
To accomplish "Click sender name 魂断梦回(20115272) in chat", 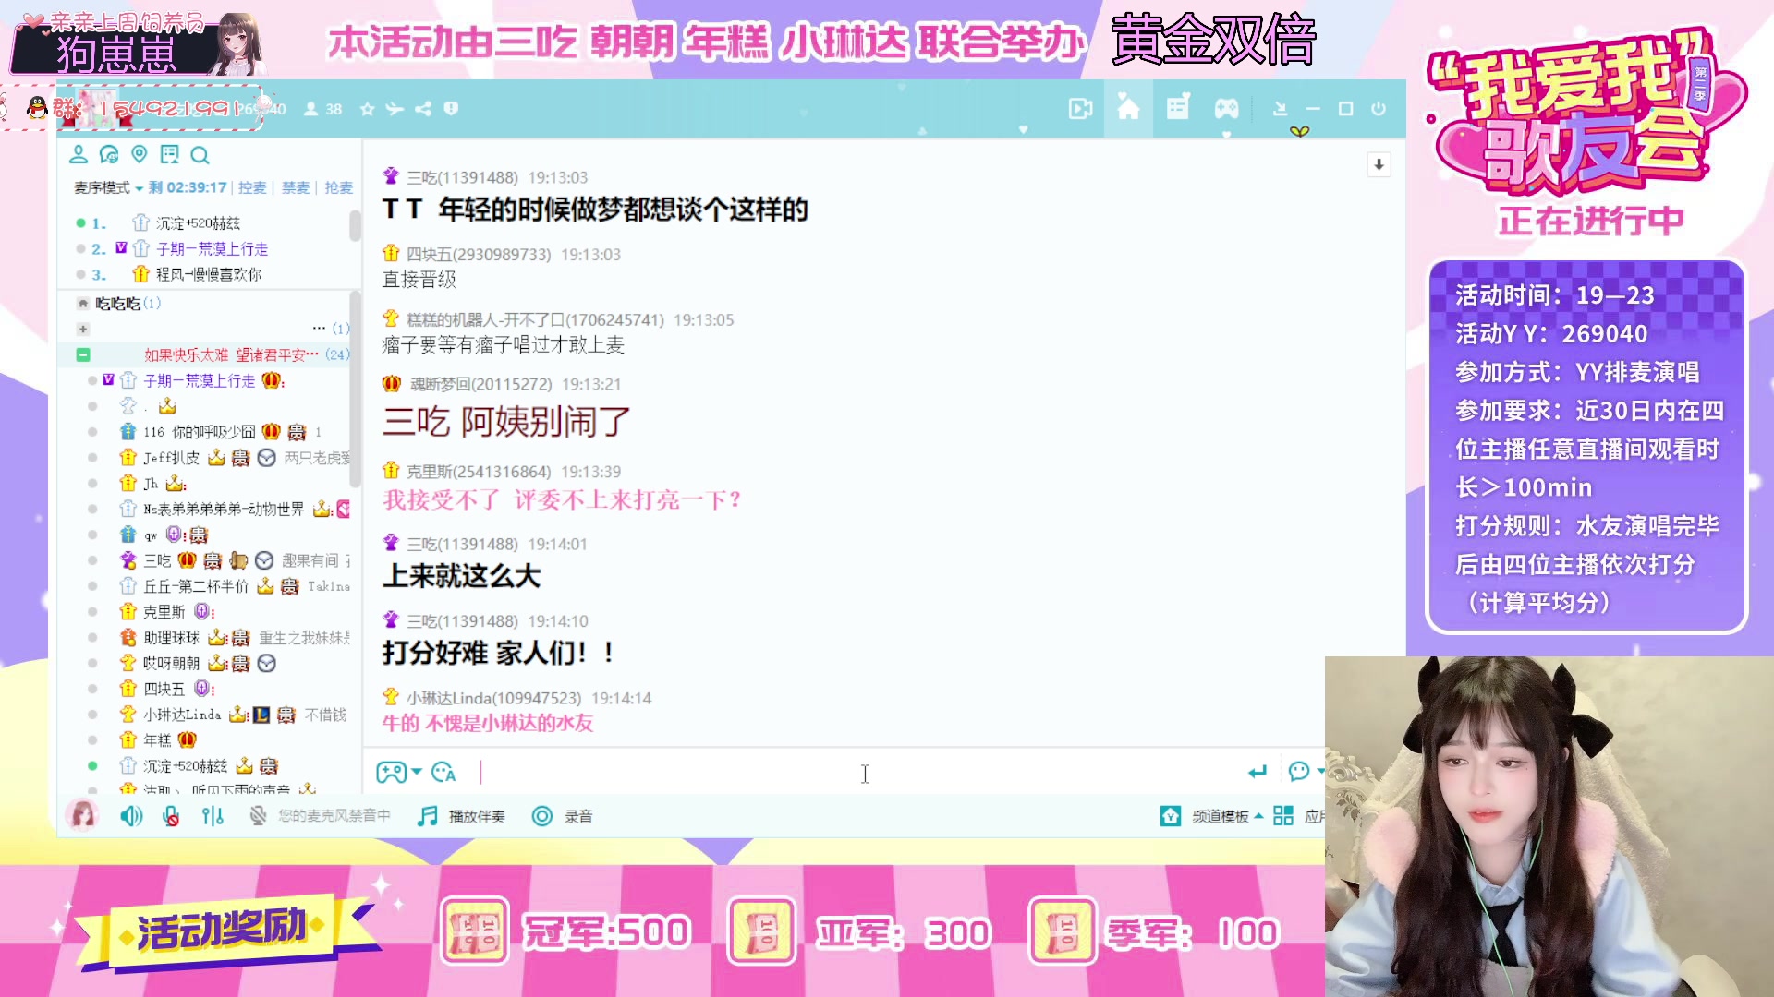I will click(x=481, y=384).
